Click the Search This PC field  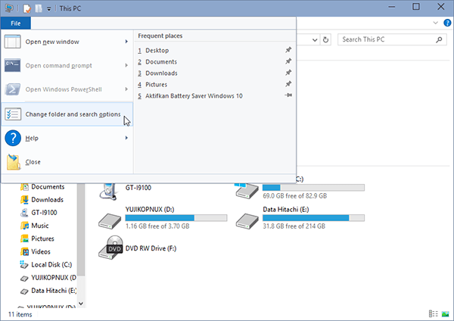[389, 39]
